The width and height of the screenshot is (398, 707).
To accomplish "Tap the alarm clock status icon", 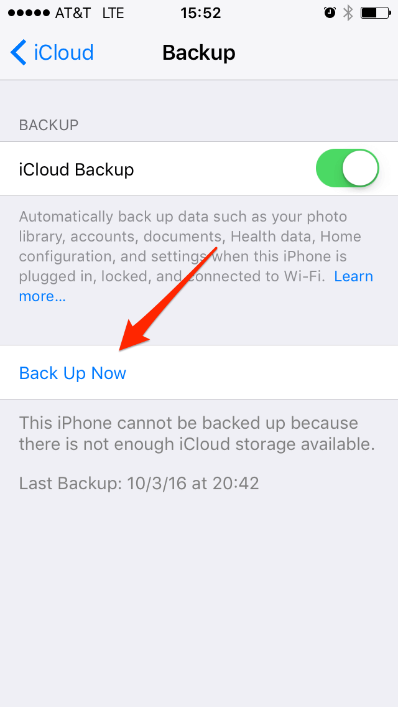I will (x=330, y=13).
